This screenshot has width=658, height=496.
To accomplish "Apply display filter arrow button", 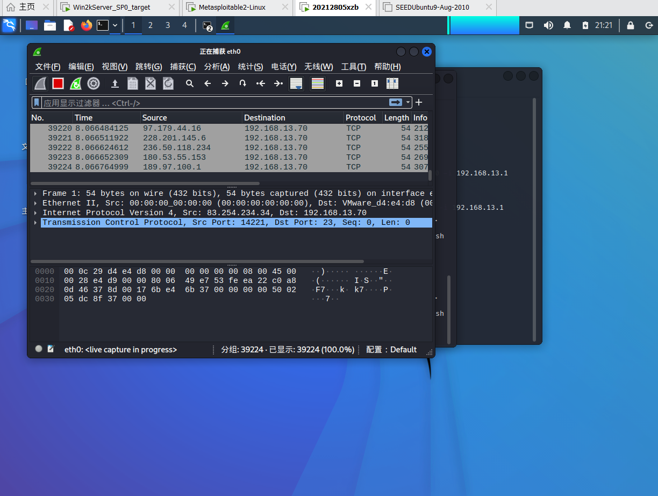I will pos(396,102).
